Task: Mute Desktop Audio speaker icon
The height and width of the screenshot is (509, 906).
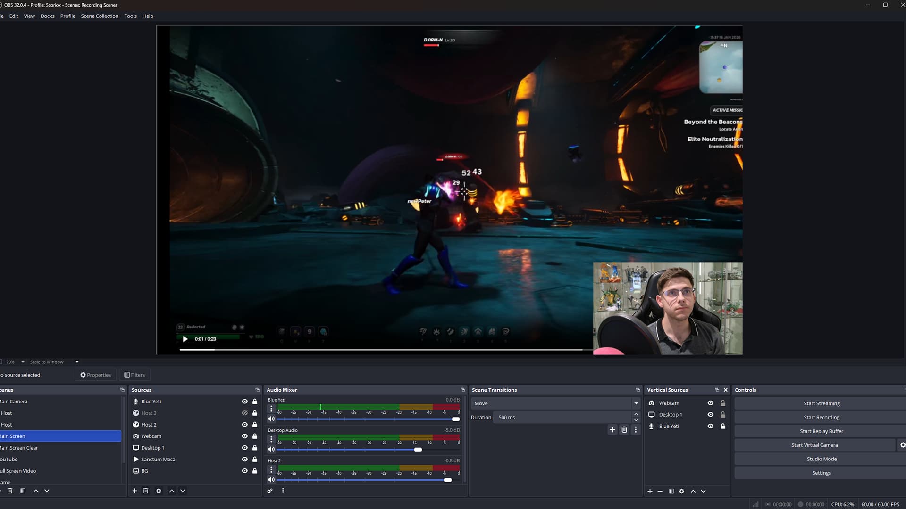Action: pyautogui.click(x=271, y=449)
